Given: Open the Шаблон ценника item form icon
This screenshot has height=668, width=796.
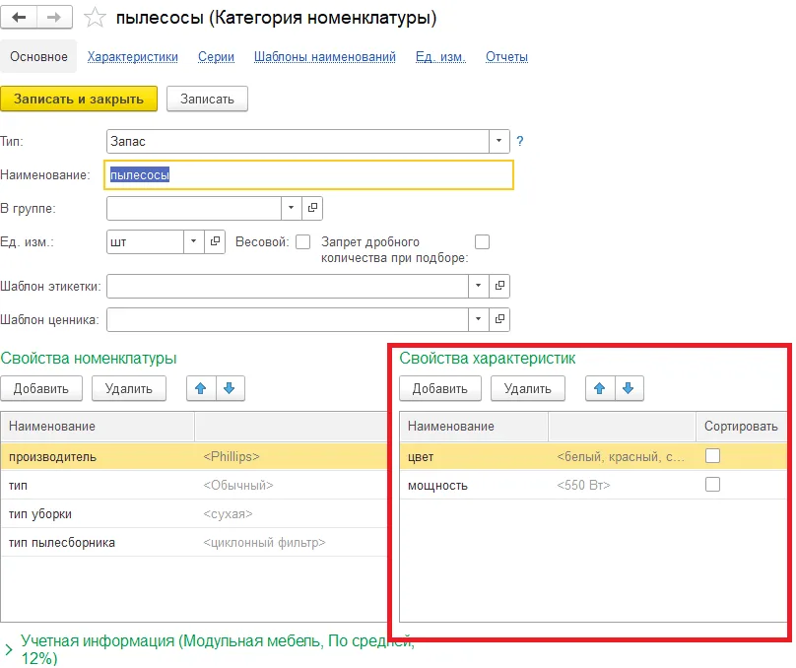Looking at the screenshot, I should [499, 319].
